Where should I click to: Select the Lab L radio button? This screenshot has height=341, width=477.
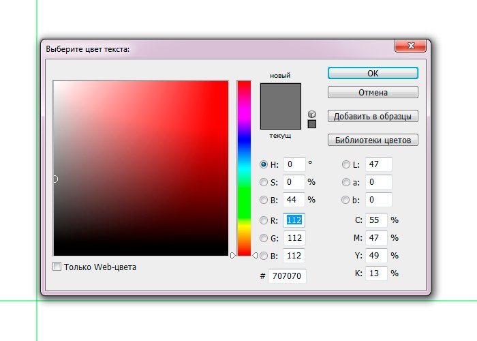point(346,164)
